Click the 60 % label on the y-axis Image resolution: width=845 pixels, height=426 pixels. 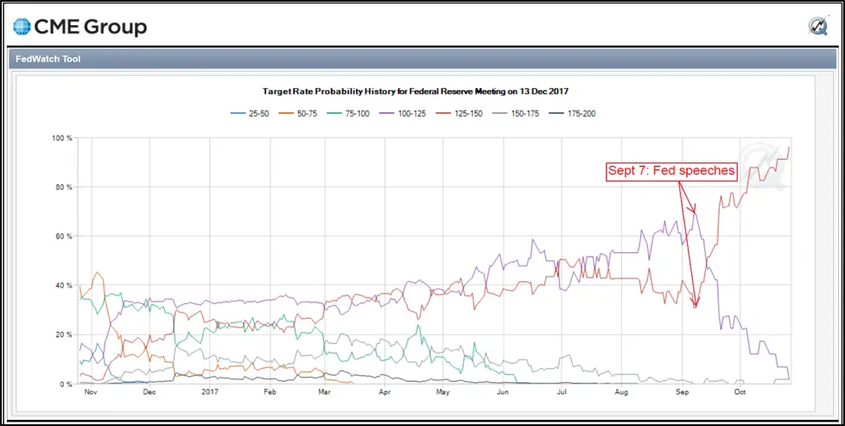(64, 236)
